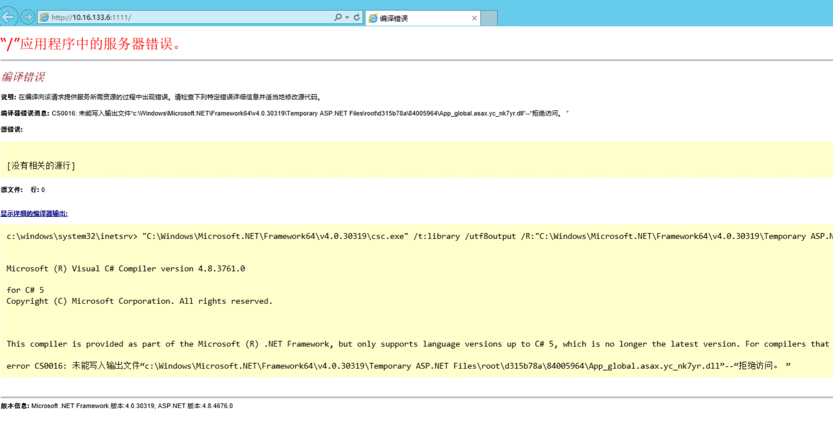Click the browser Forward arrow button
833x446 pixels.
click(x=27, y=17)
